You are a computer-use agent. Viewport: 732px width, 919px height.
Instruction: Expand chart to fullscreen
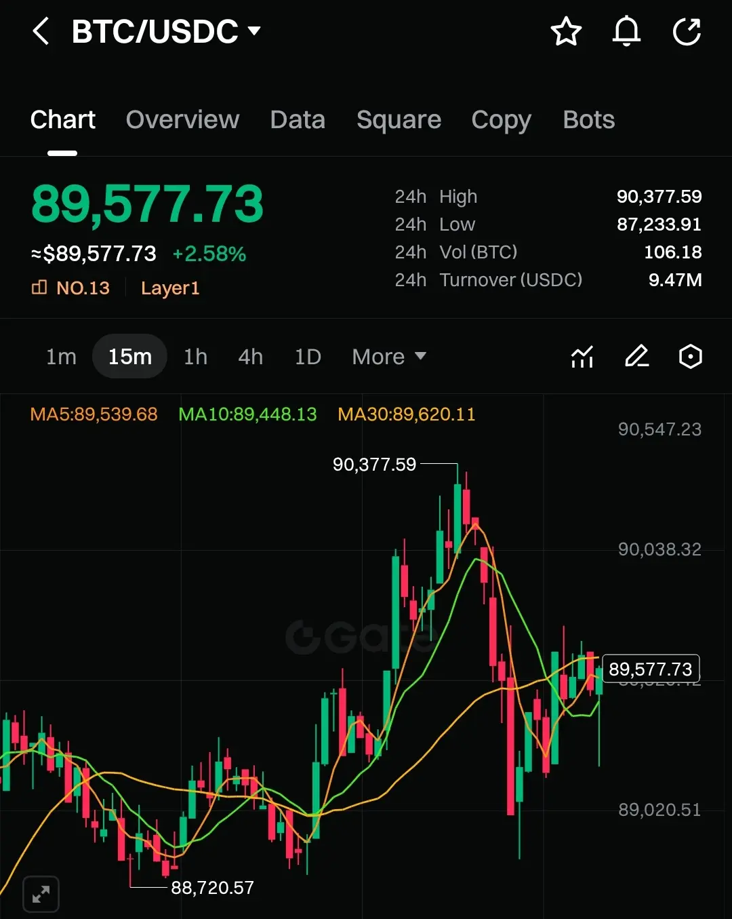[41, 894]
